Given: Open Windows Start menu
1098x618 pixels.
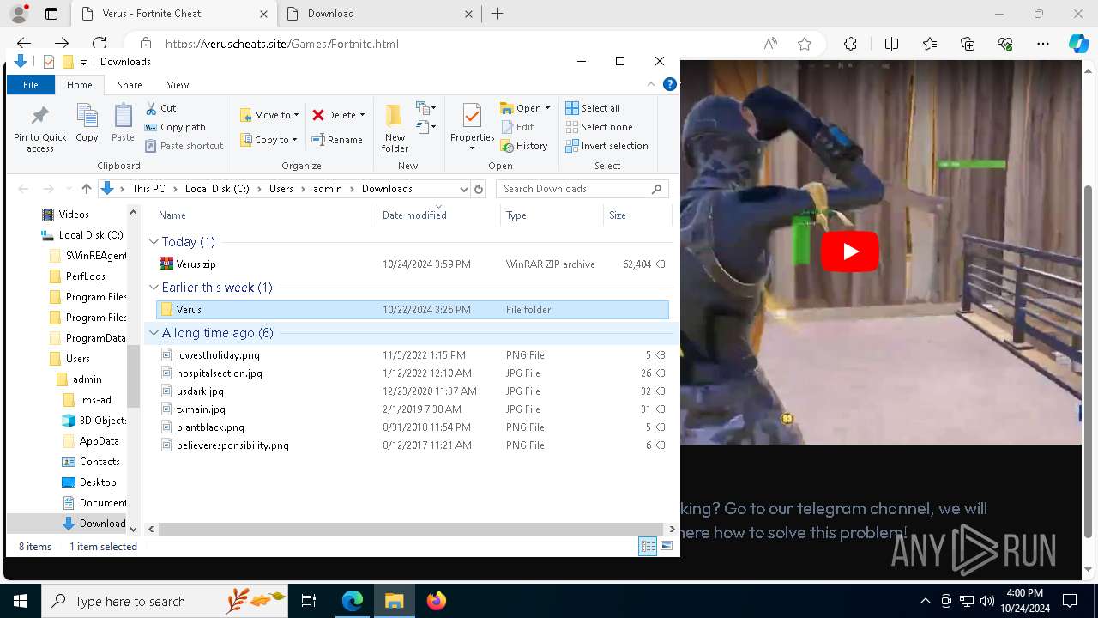Looking at the screenshot, I should (x=21, y=601).
